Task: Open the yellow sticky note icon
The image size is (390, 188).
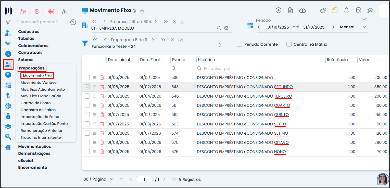Action: (335, 10)
